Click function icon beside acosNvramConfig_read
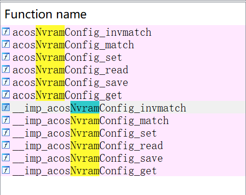 point(6,70)
